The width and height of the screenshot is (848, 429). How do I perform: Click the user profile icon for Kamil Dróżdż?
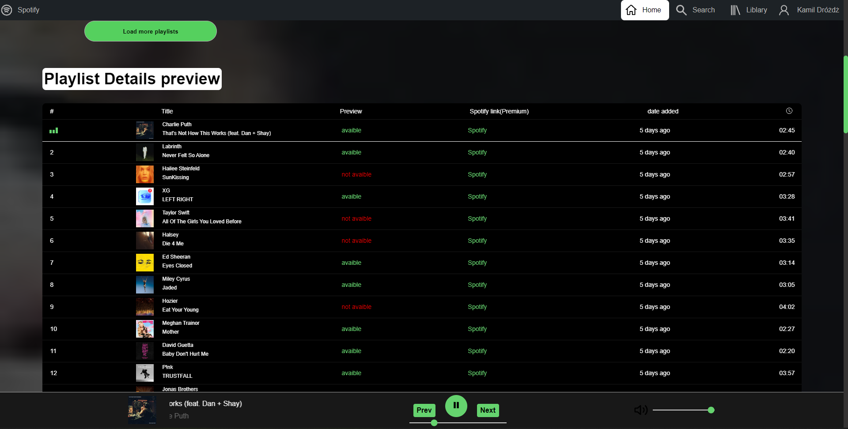click(x=784, y=10)
